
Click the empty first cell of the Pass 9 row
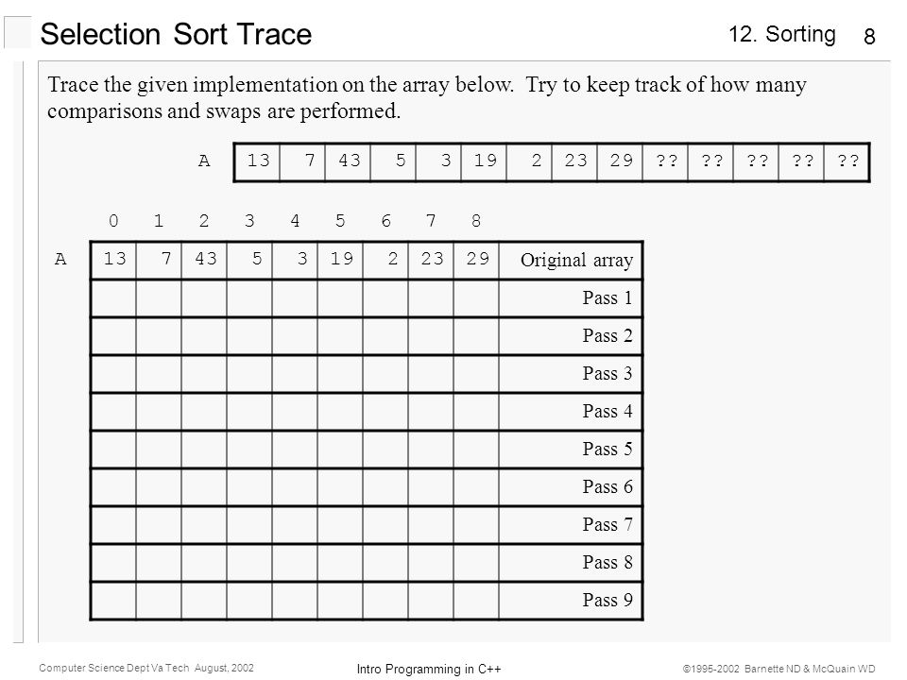[x=113, y=601]
